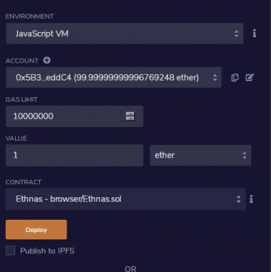Screen dimensions: 271x272
Task: Click the arrows on the account selector
Action: (214, 78)
